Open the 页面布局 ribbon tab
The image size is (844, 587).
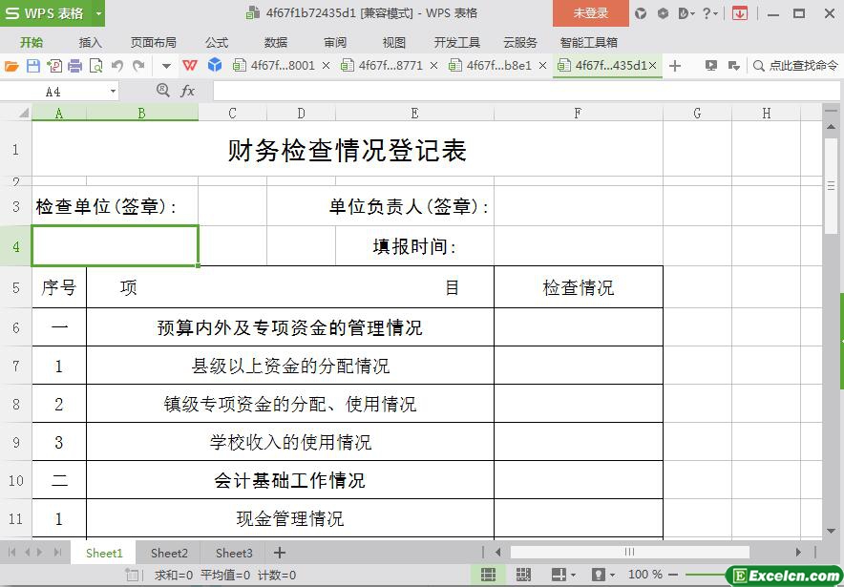click(154, 43)
